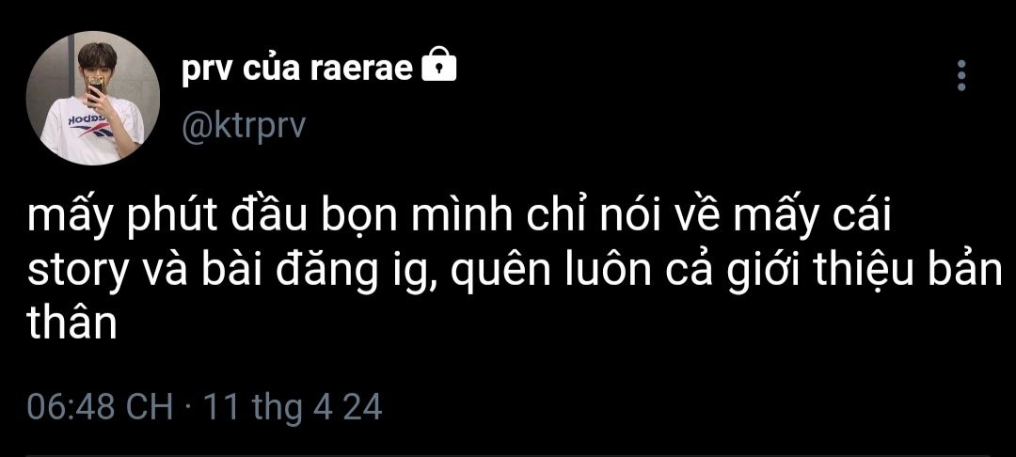Open the @ktrprv handle link
The width and height of the screenshot is (1016, 457).
point(243,126)
